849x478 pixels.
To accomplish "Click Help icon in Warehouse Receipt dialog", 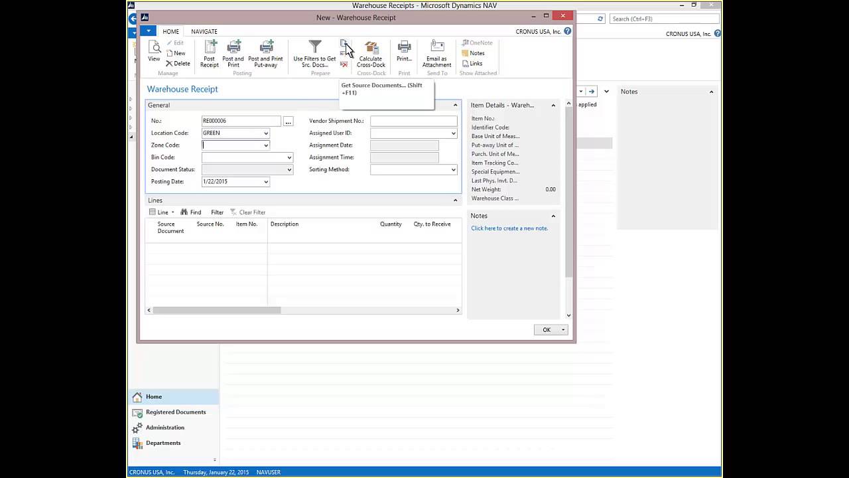I will coord(568,31).
